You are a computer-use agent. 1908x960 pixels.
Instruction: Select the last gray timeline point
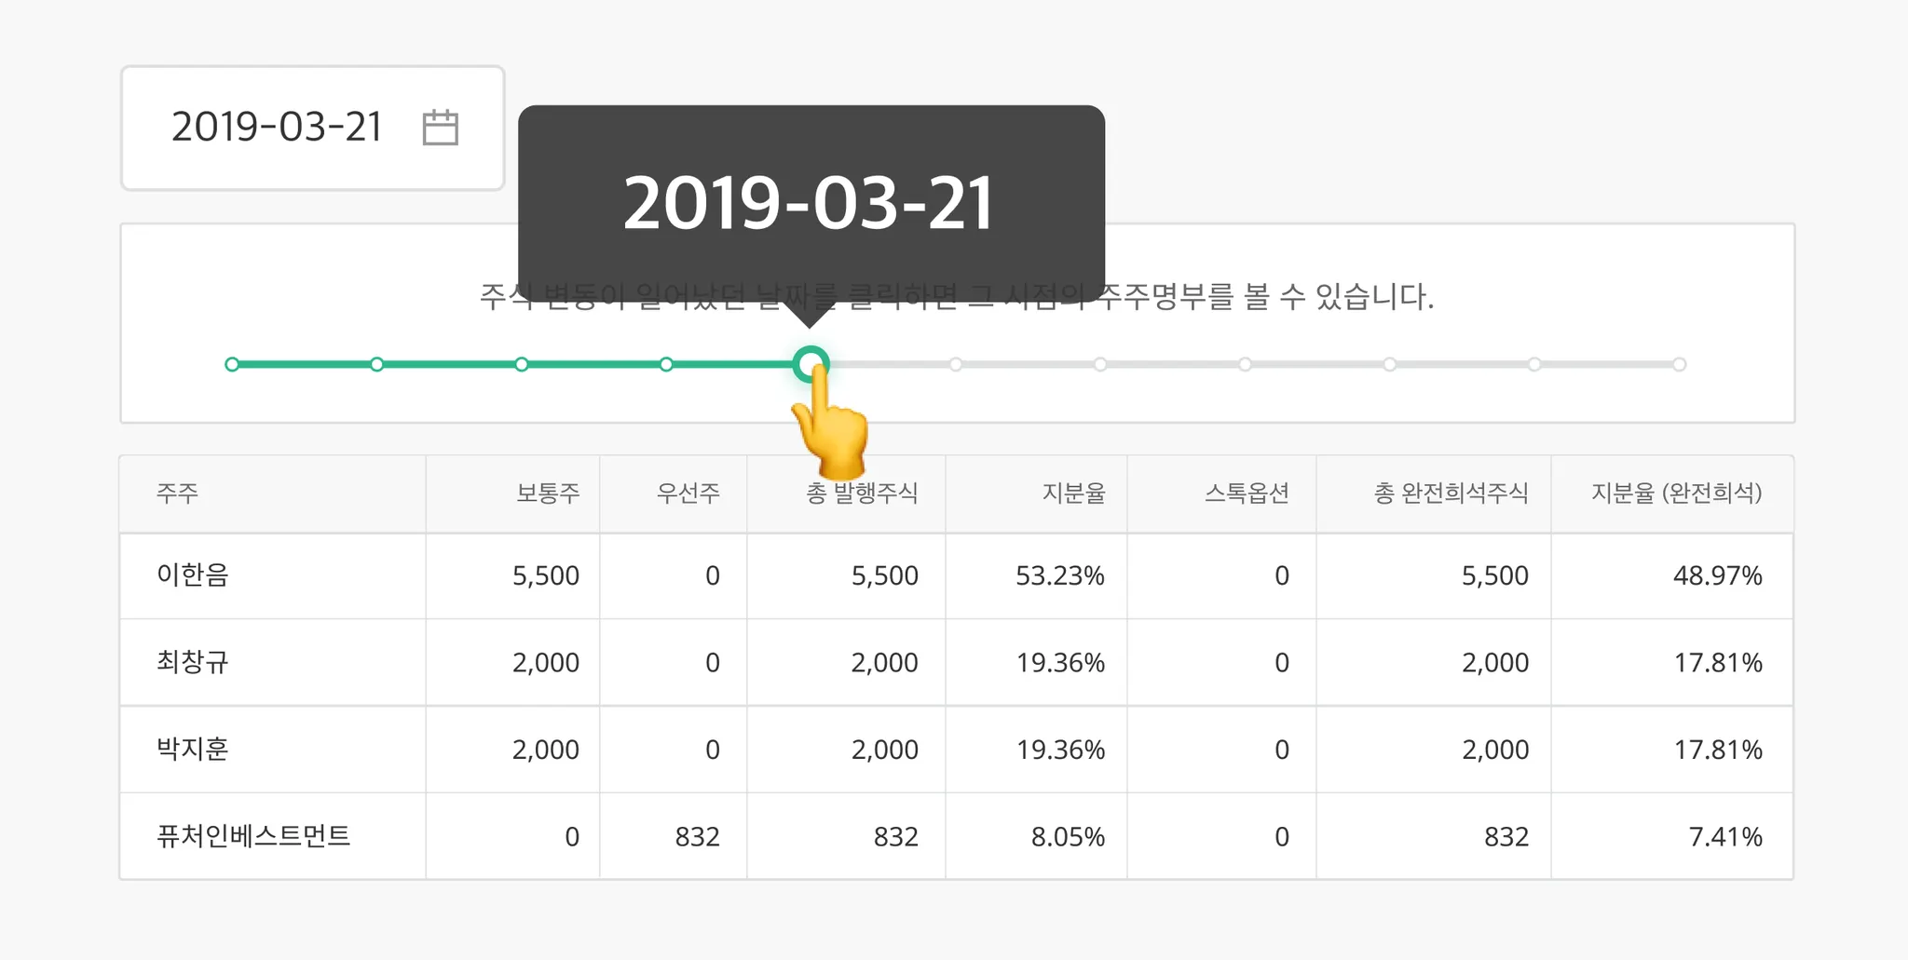click(x=1679, y=364)
